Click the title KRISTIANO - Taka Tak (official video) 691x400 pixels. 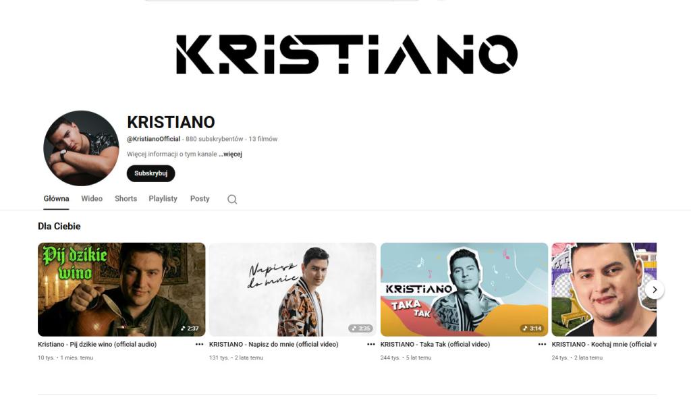pos(435,345)
